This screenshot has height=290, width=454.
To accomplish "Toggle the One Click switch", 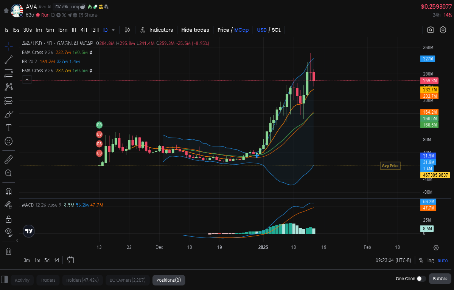I will click(x=421, y=279).
